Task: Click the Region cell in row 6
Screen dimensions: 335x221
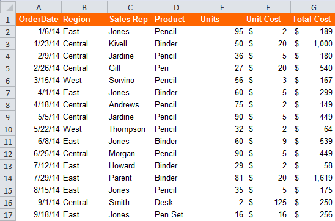Action: (x=84, y=81)
